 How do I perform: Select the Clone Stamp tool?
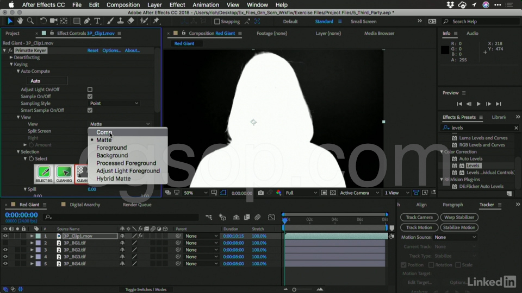(120, 21)
